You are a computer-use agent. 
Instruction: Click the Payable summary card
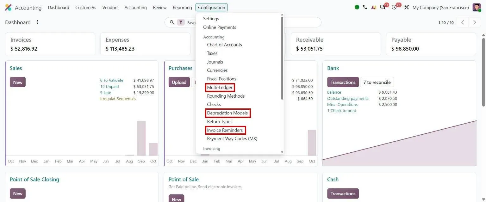tap(431, 44)
